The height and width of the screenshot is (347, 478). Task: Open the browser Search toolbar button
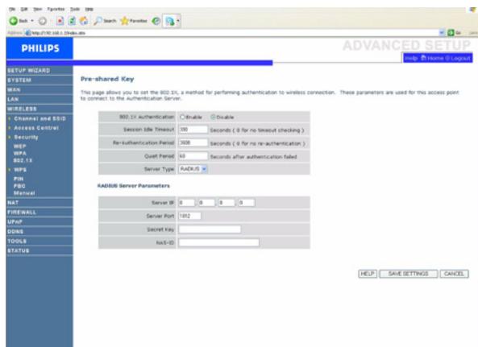pyautogui.click(x=105, y=21)
